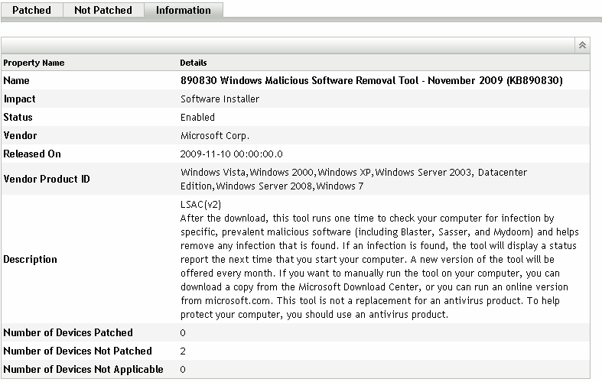Click the Number of Devices Not Applicable label
The image size is (602, 382).
(83, 370)
